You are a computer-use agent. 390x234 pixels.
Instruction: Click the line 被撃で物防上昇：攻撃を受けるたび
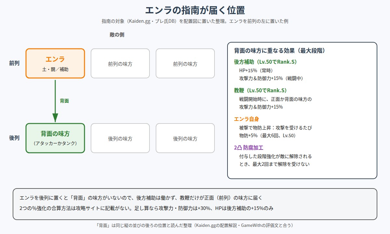(276, 128)
